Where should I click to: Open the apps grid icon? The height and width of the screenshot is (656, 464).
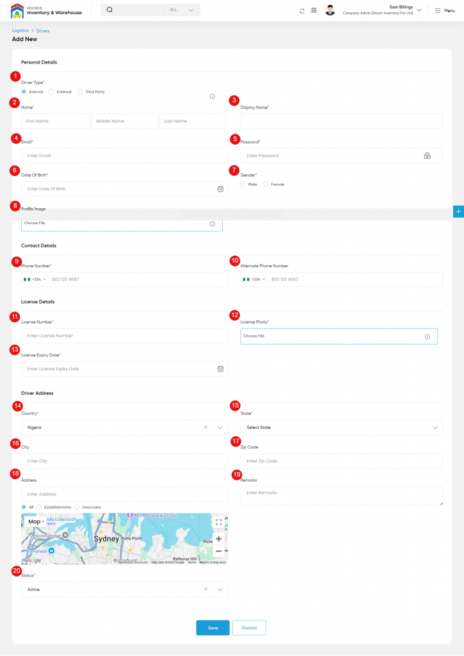click(x=314, y=10)
